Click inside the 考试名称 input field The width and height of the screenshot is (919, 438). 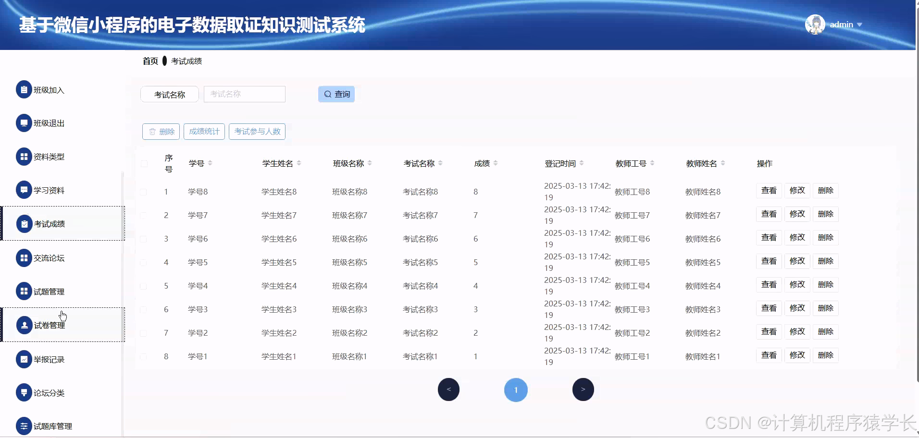tap(244, 94)
